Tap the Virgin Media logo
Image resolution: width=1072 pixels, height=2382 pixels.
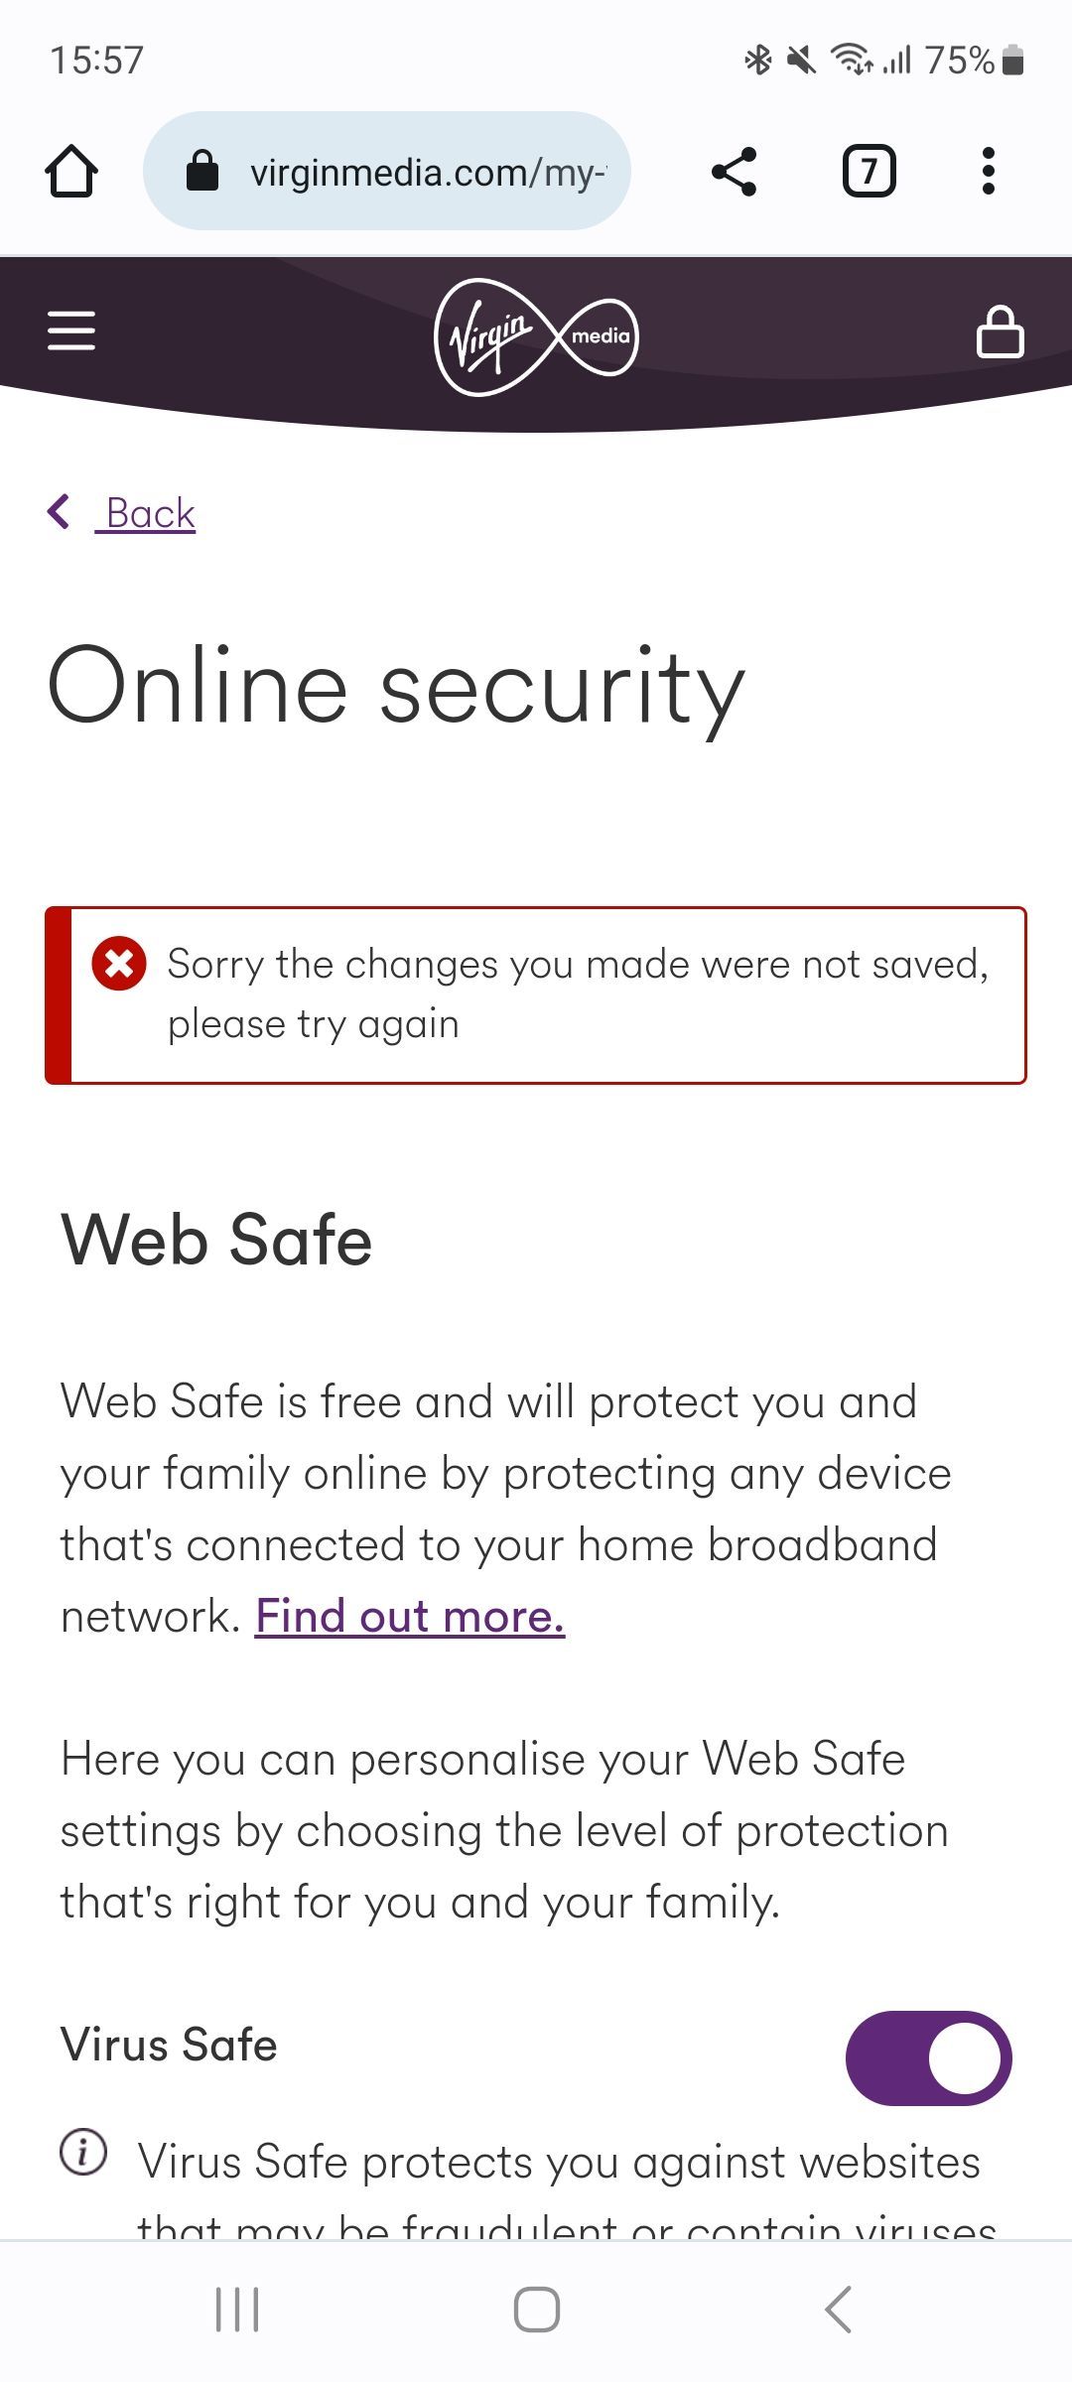[x=536, y=337]
